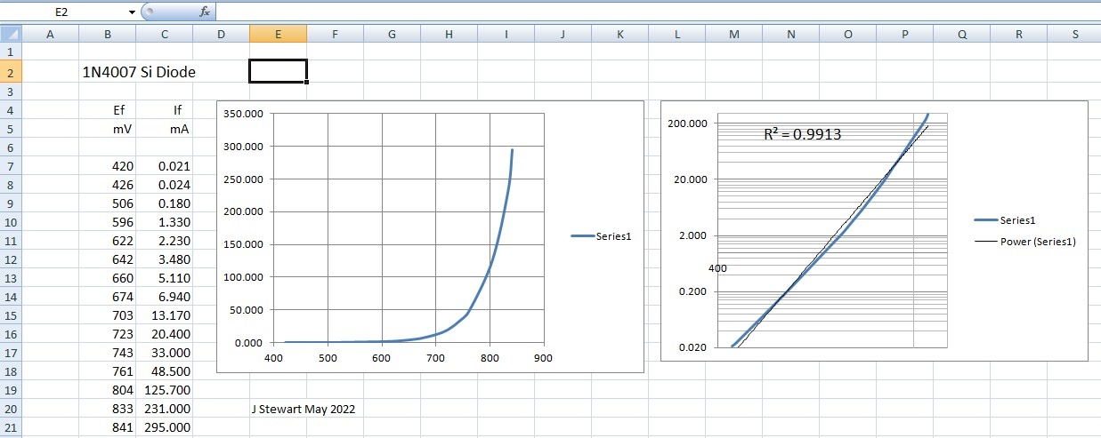This screenshot has width=1101, height=438.
Task: Click the Select All corner button
Action: 10,34
